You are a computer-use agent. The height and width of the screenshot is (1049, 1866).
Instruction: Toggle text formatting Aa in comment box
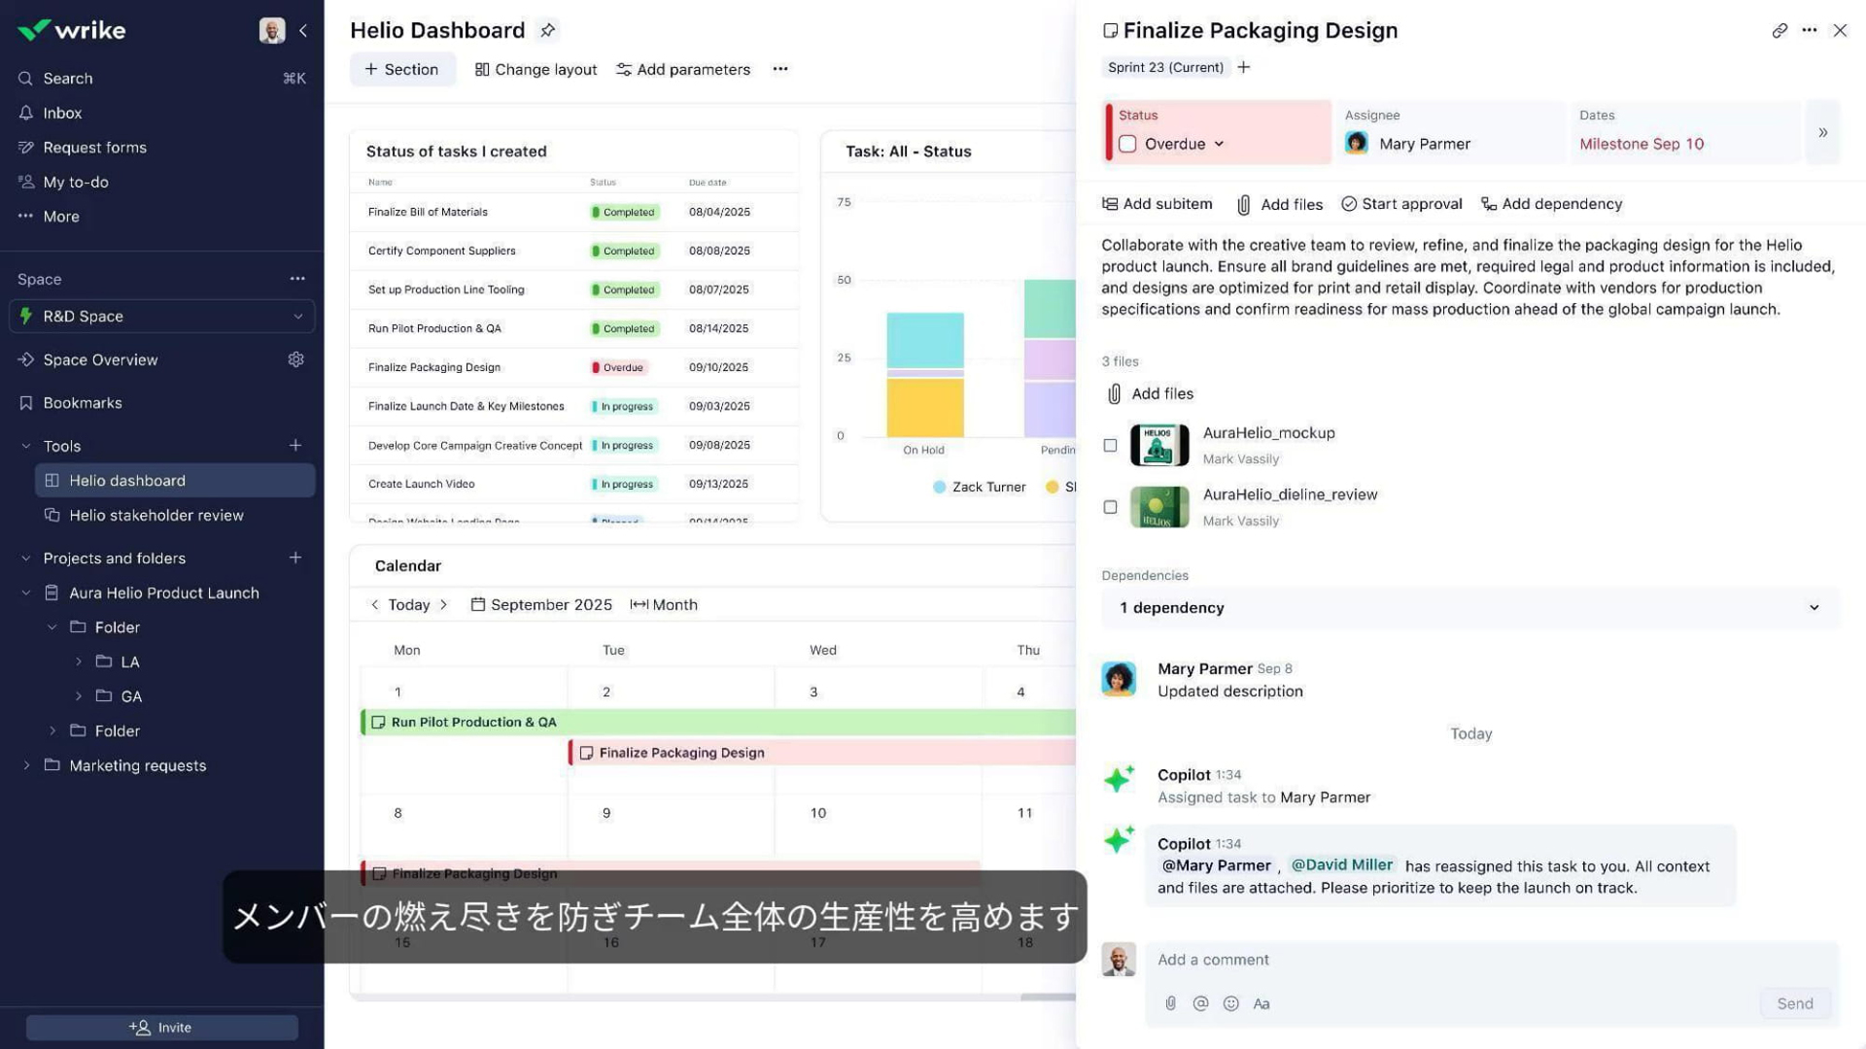click(x=1261, y=1003)
